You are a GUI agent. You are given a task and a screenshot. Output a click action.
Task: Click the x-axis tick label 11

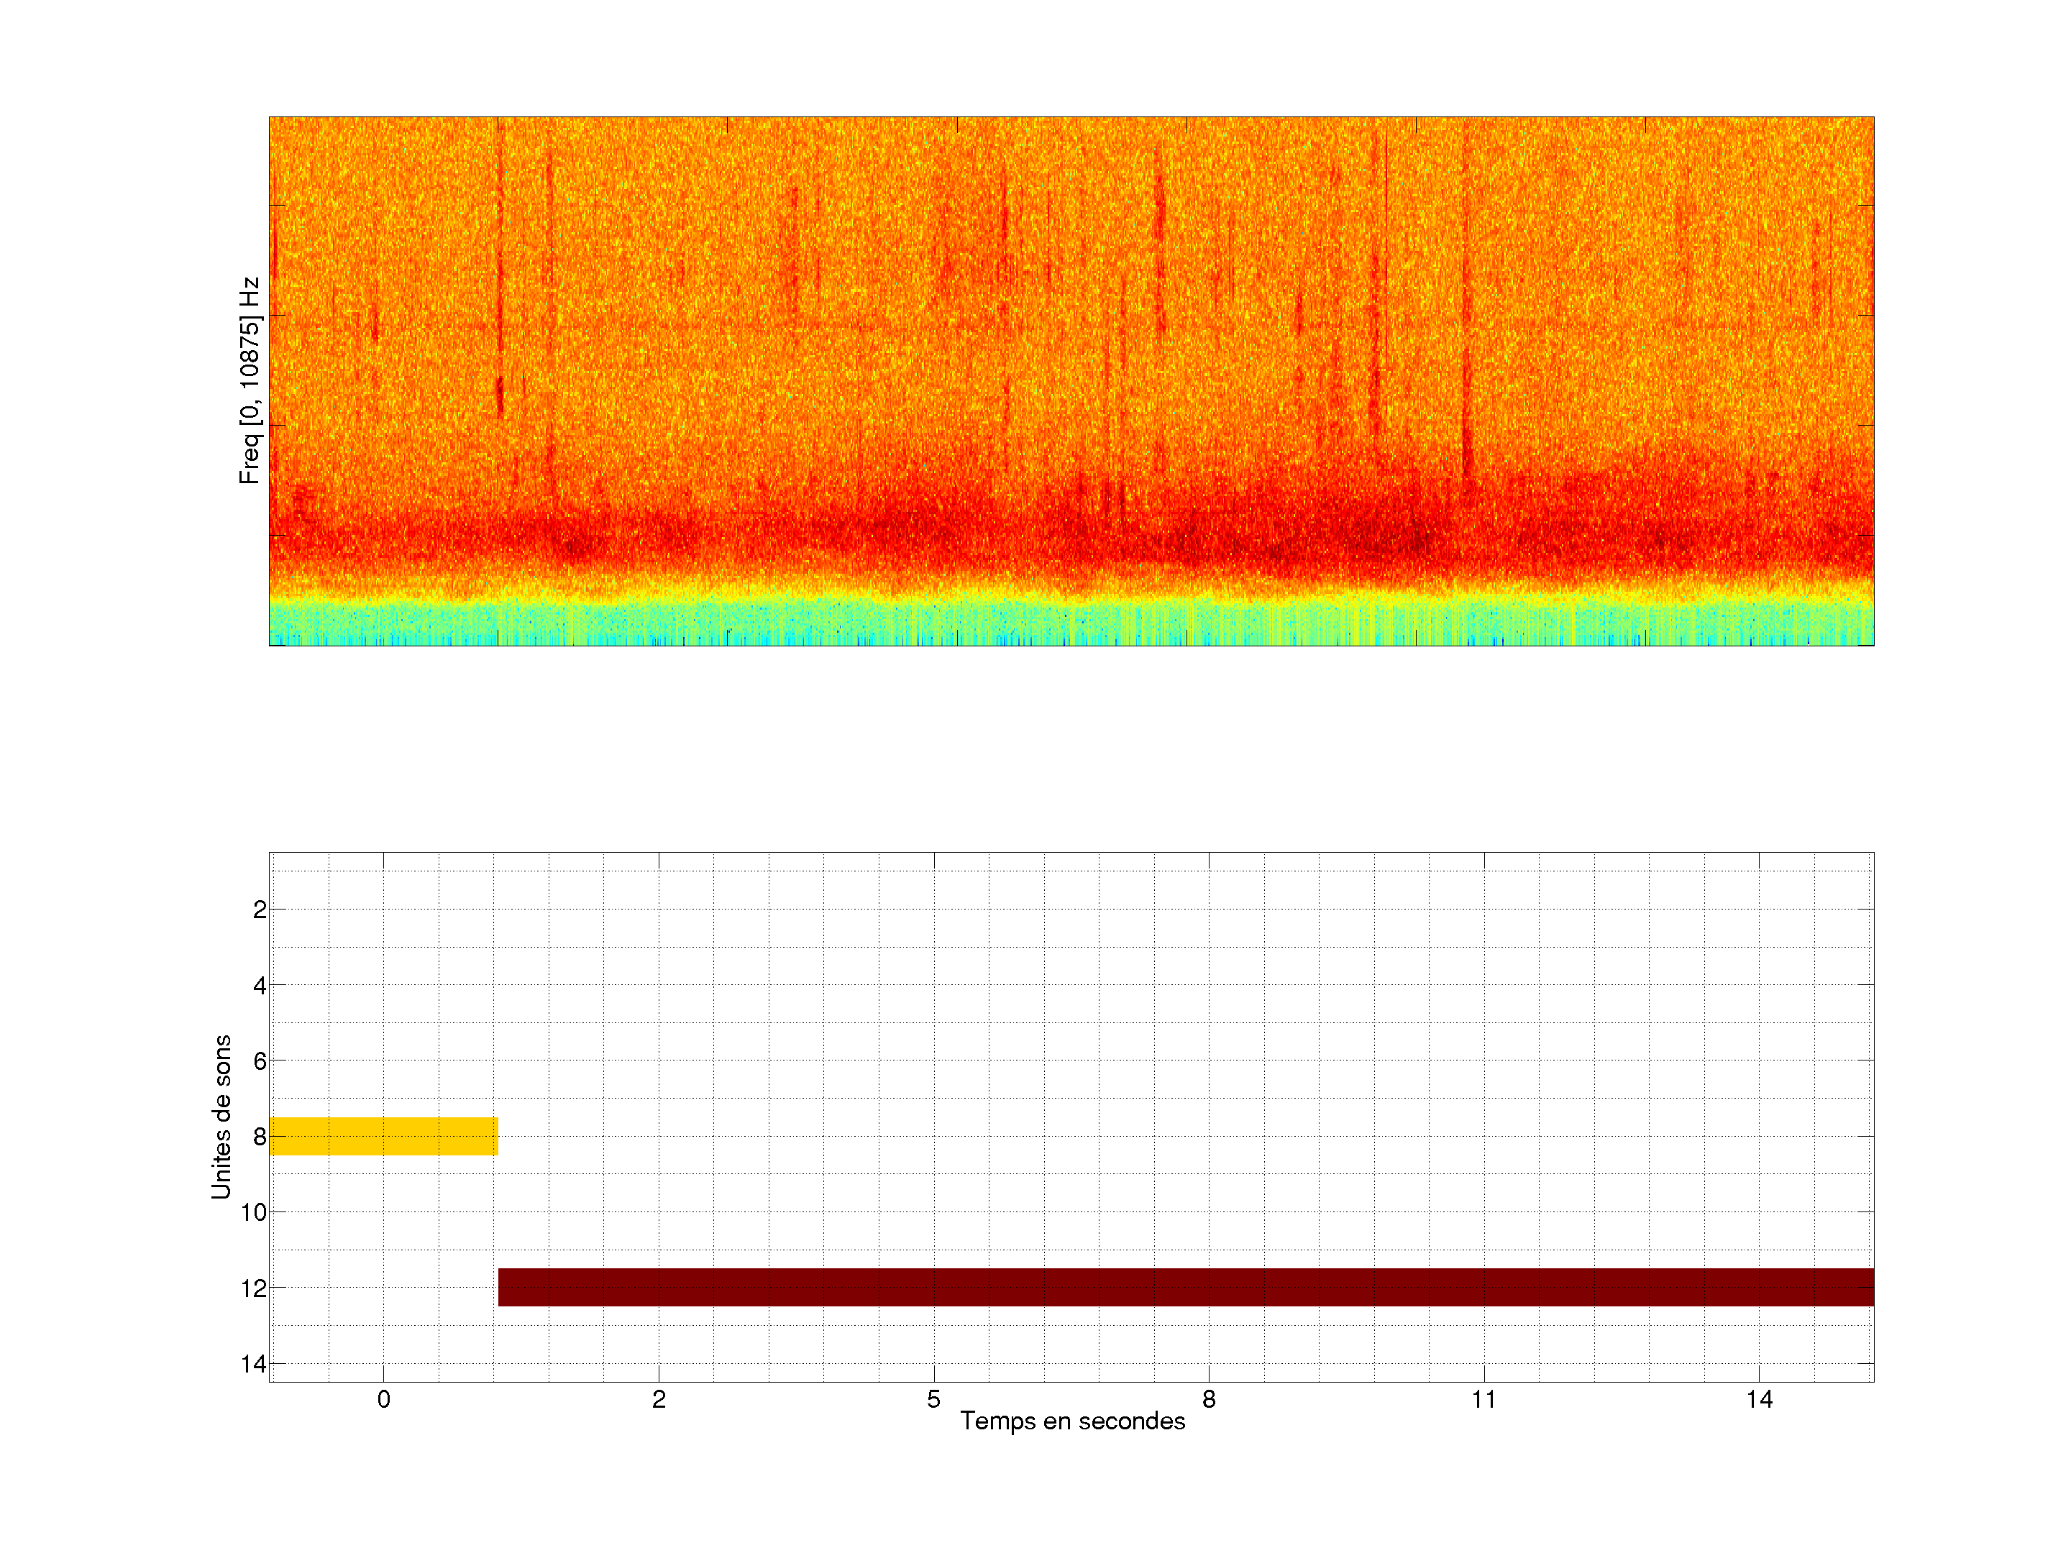pos(1483,1399)
